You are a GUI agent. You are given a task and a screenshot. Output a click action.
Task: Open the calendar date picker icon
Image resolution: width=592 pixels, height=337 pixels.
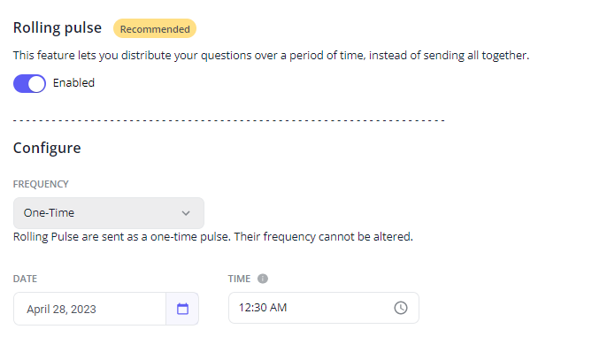pos(182,309)
